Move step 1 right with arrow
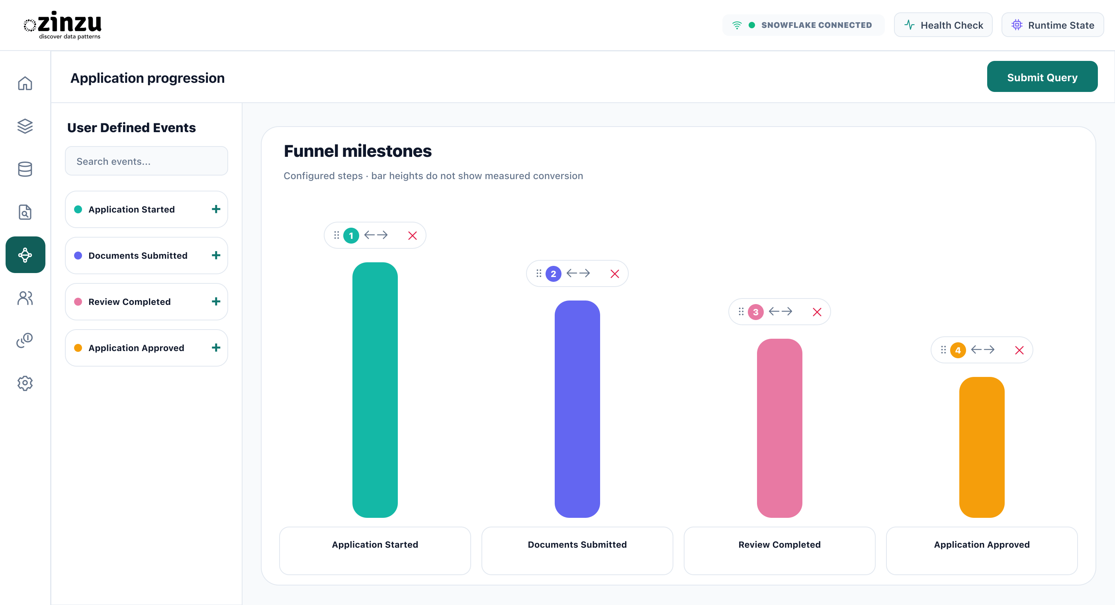 click(x=382, y=235)
